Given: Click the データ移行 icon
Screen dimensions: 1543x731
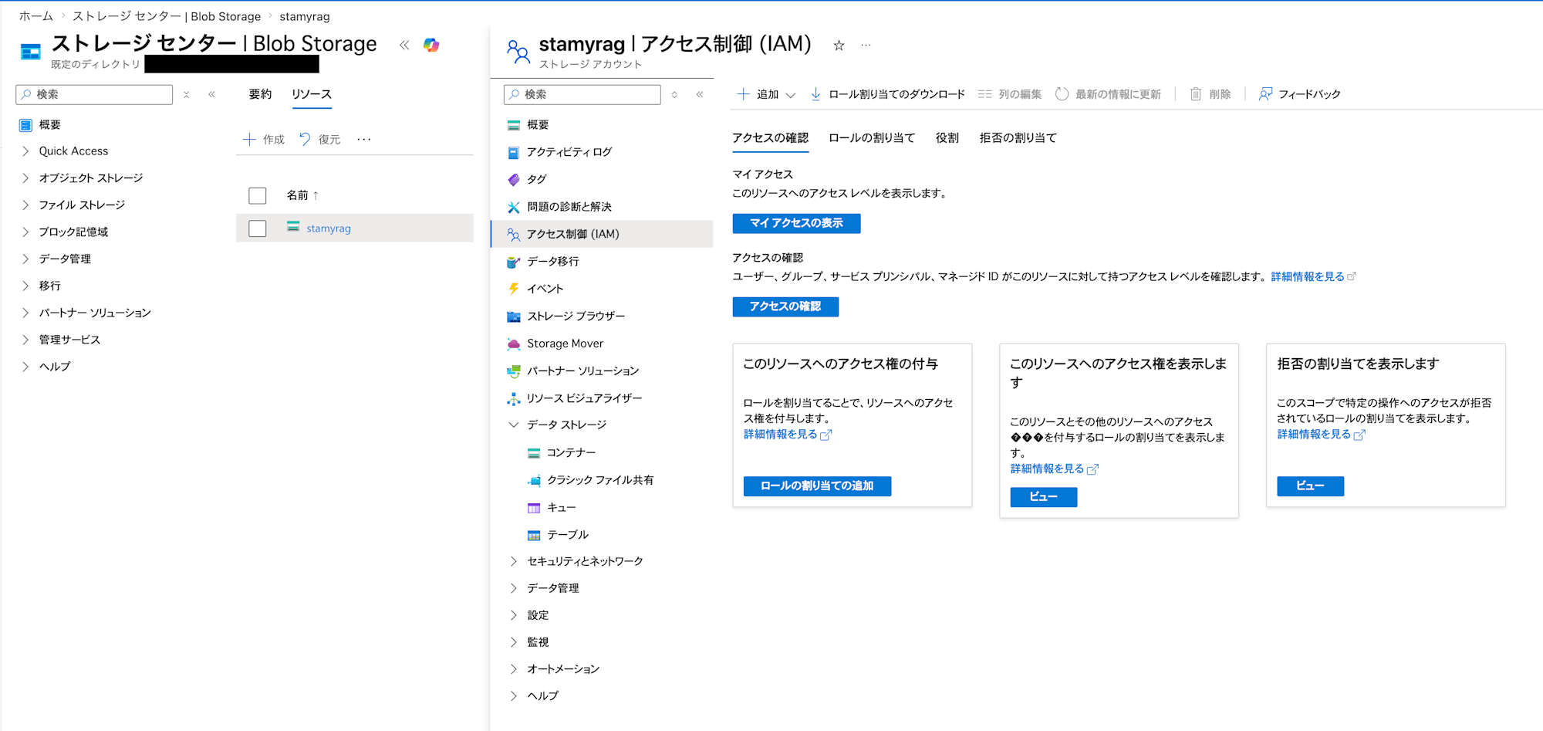Looking at the screenshot, I should (x=513, y=262).
